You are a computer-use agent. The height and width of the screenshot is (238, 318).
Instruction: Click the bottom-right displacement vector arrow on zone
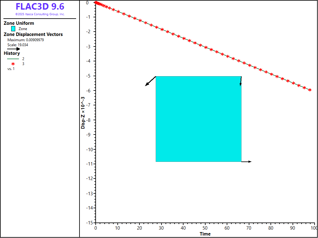(246, 161)
